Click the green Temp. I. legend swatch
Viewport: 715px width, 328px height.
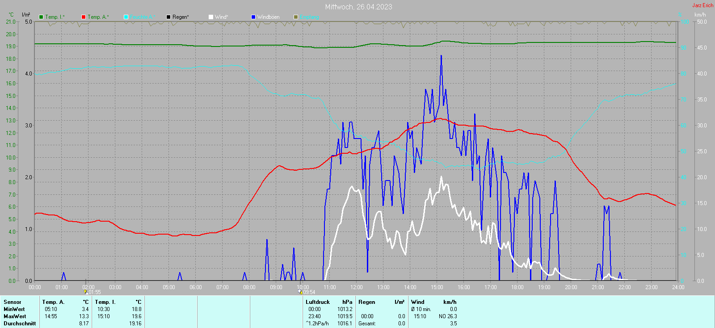(x=41, y=17)
